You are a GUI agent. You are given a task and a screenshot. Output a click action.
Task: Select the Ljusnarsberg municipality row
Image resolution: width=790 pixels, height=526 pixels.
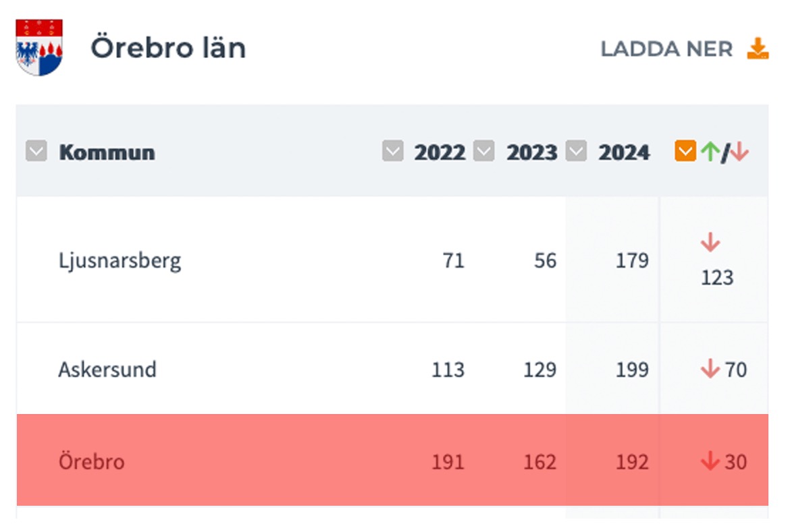tap(120, 260)
